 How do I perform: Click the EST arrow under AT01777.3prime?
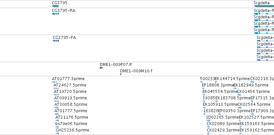[x=54, y=82]
